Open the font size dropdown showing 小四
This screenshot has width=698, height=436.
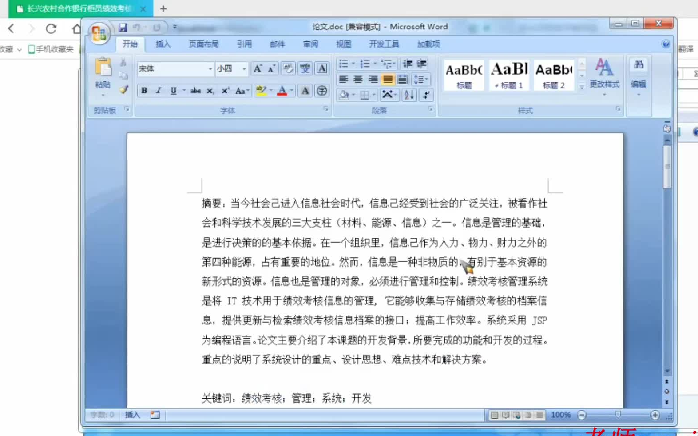[244, 68]
